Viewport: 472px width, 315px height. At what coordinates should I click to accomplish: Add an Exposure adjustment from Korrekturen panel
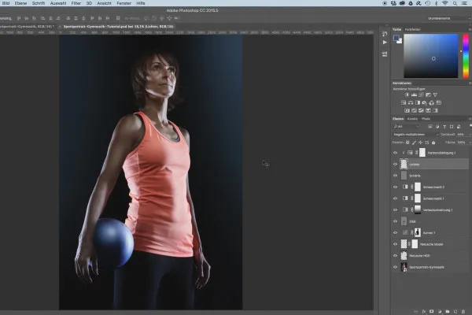coord(428,95)
